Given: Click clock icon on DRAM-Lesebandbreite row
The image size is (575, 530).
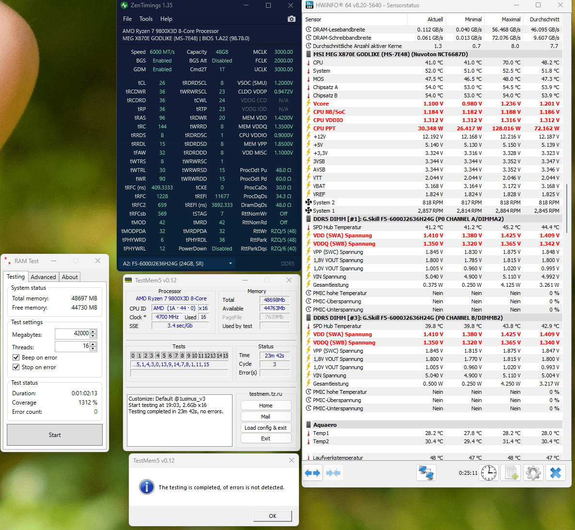Looking at the screenshot, I should tap(309, 30).
